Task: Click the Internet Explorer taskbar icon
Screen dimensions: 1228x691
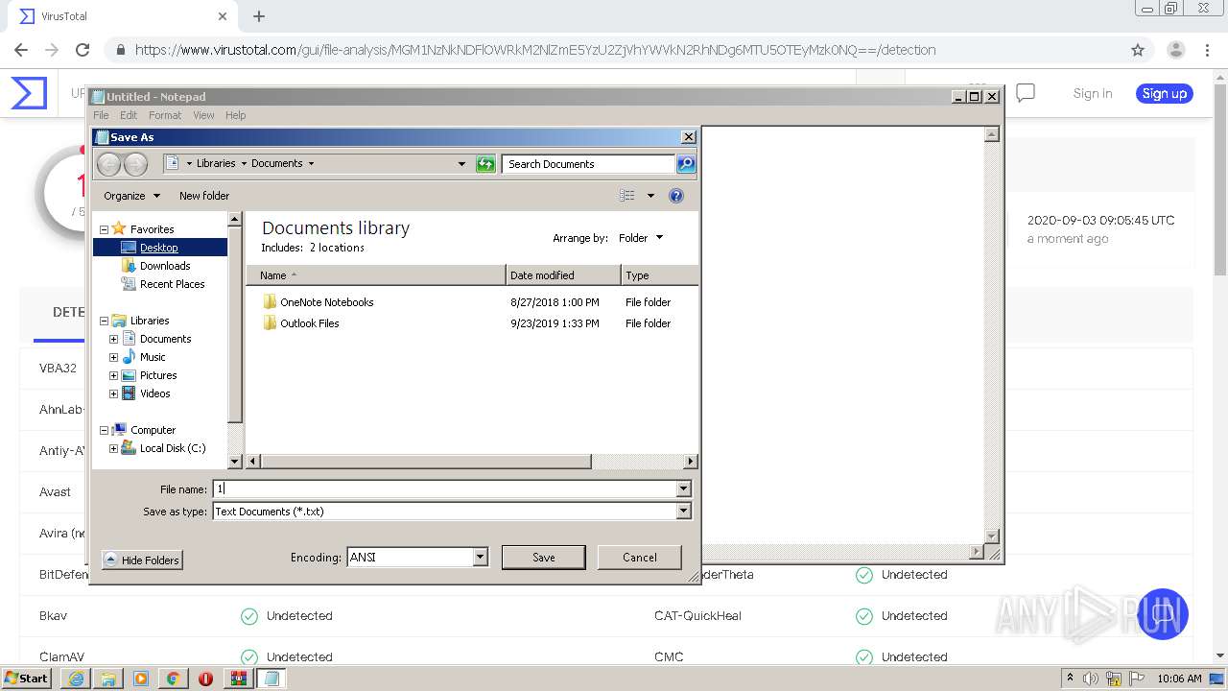Action: (76, 679)
